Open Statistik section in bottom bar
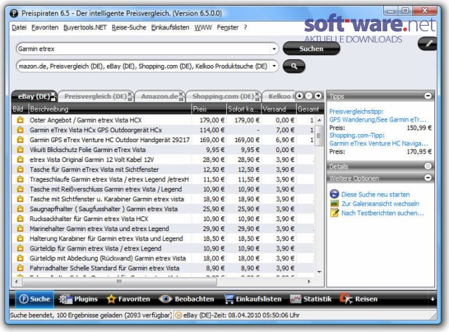The width and height of the screenshot is (449, 332). [x=311, y=299]
